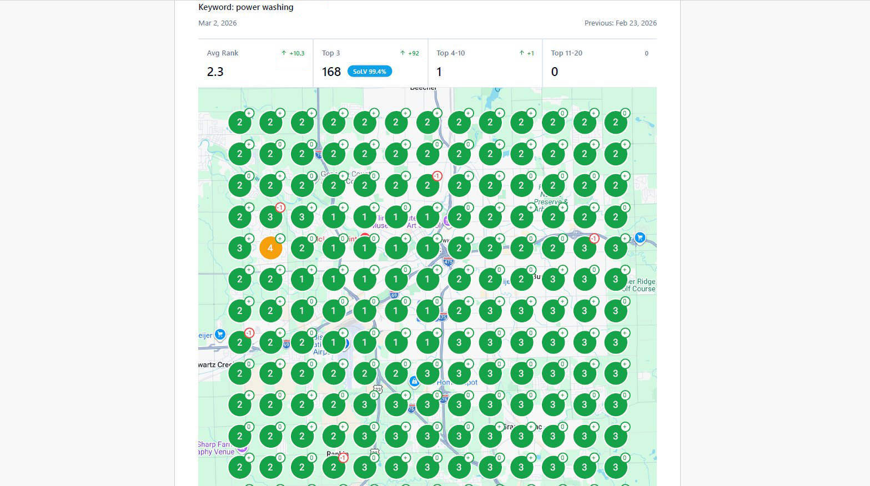The width and height of the screenshot is (870, 486).
Task: Click the +10.3 Avg Rank change indicator
Action: 293,53
